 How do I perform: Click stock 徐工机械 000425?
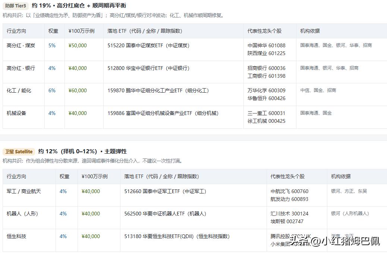pos(266,121)
